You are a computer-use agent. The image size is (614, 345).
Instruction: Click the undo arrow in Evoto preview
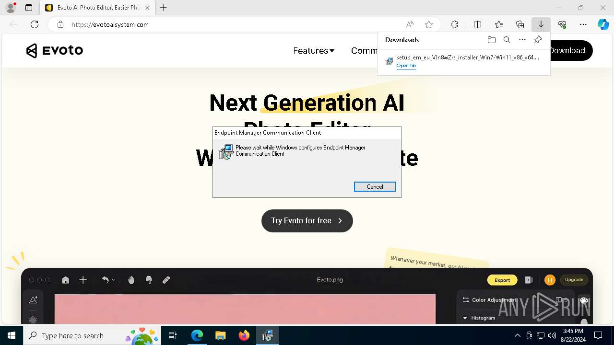[105, 280]
